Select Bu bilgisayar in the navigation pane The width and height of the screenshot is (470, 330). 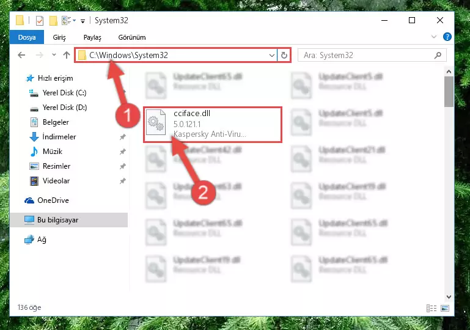69,220
